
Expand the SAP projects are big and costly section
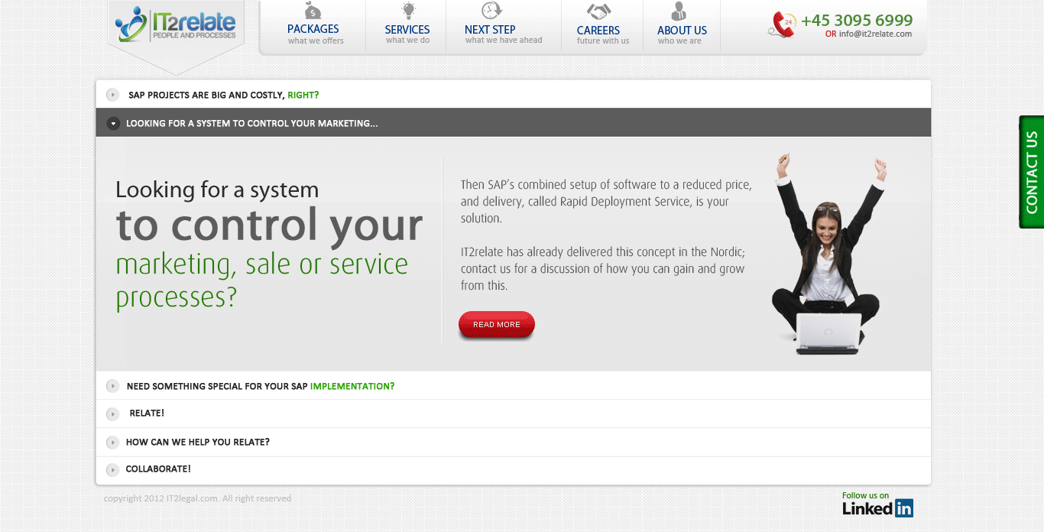point(113,95)
